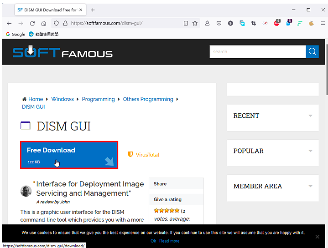328x248 pixels.
Task: Close the DISM GUI browser tab
Action: click(x=81, y=10)
